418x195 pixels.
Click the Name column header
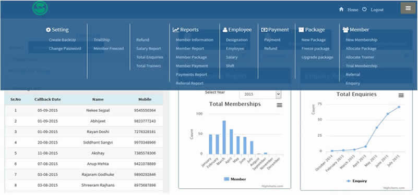coord(98,99)
